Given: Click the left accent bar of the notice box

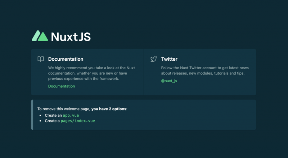Looking at the screenshot, I should [x=32, y=115].
